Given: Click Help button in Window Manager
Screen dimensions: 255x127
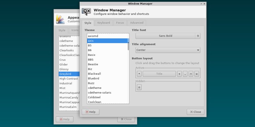Looking at the screenshot, I should tap(91, 112).
